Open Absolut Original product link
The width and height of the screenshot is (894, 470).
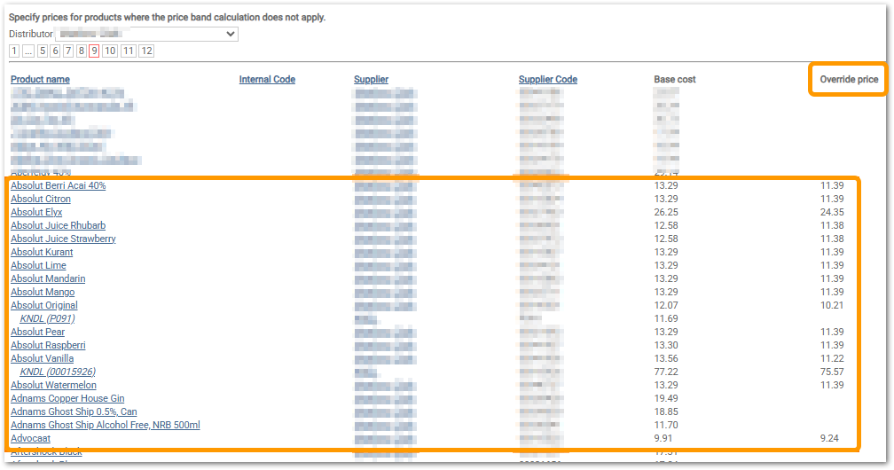tap(43, 305)
